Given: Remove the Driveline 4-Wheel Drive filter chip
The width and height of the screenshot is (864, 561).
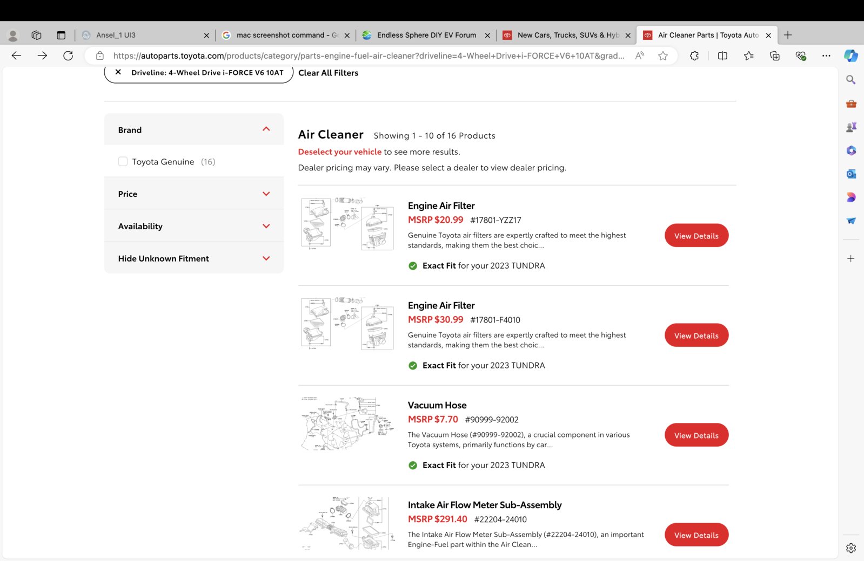Looking at the screenshot, I should pyautogui.click(x=118, y=72).
